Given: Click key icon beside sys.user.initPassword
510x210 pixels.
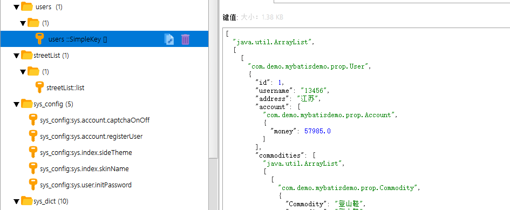Looking at the screenshot, I should 33,185.
